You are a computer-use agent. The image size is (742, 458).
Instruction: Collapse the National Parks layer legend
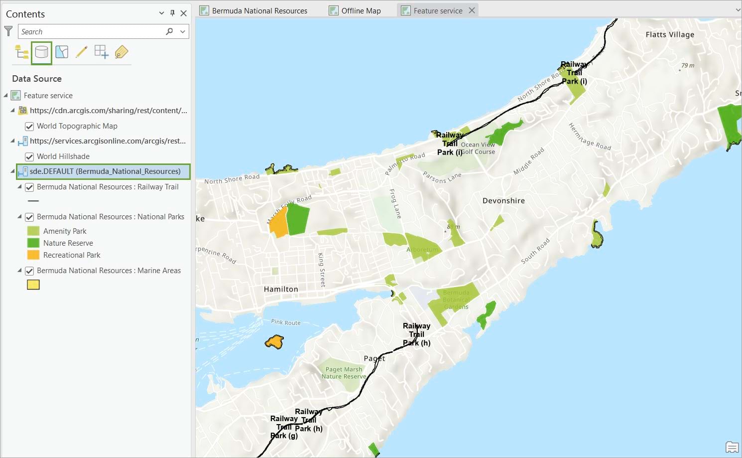[20, 217]
